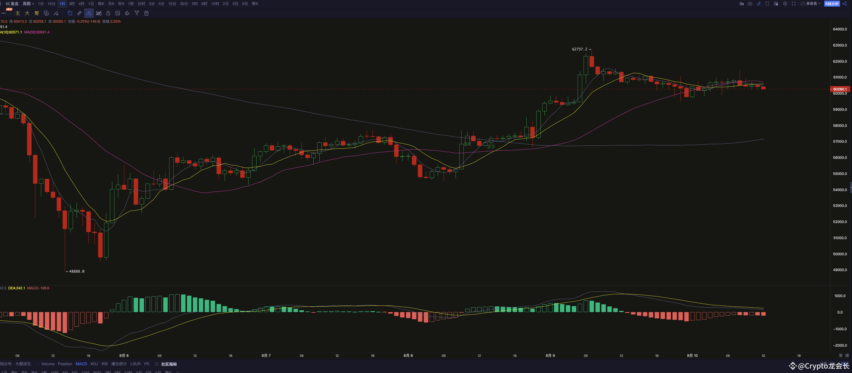Click the magnet snap icon

(x=127, y=13)
